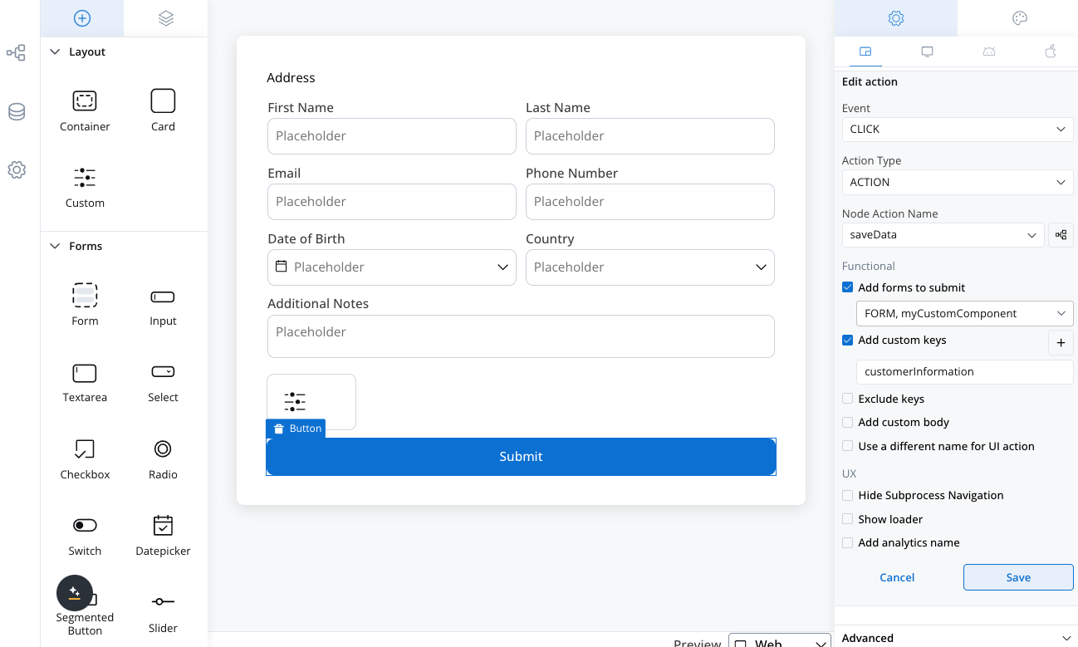Select the Textarea component
Screen dimensions: 1078x647
85,382
